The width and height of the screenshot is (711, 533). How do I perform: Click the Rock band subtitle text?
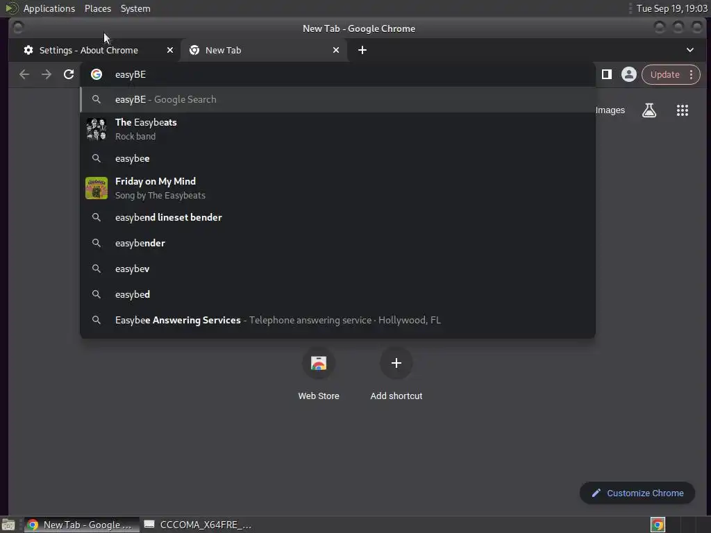pos(135,137)
